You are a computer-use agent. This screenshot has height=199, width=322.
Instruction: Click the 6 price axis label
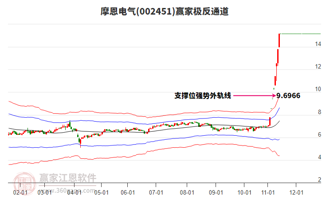coord(319,134)
